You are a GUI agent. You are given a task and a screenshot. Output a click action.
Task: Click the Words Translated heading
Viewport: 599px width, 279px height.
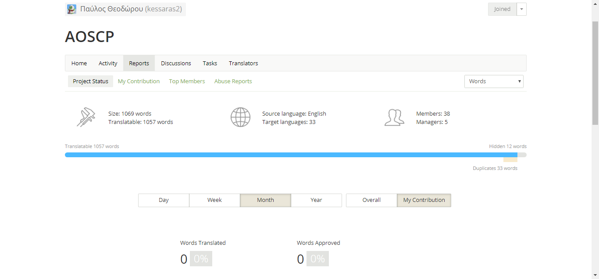coord(203,243)
